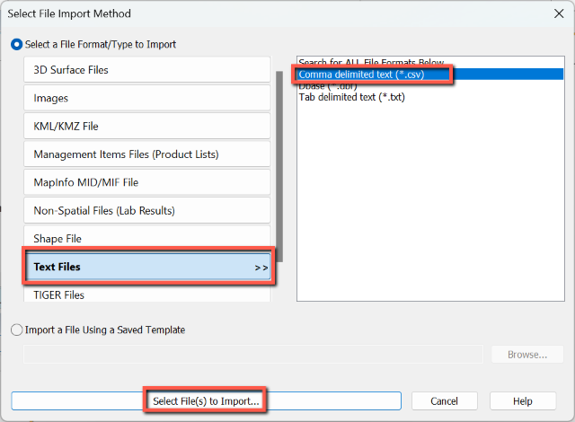This screenshot has height=422, width=575.
Task: Pick the 3D Surface Files format
Action: click(147, 70)
